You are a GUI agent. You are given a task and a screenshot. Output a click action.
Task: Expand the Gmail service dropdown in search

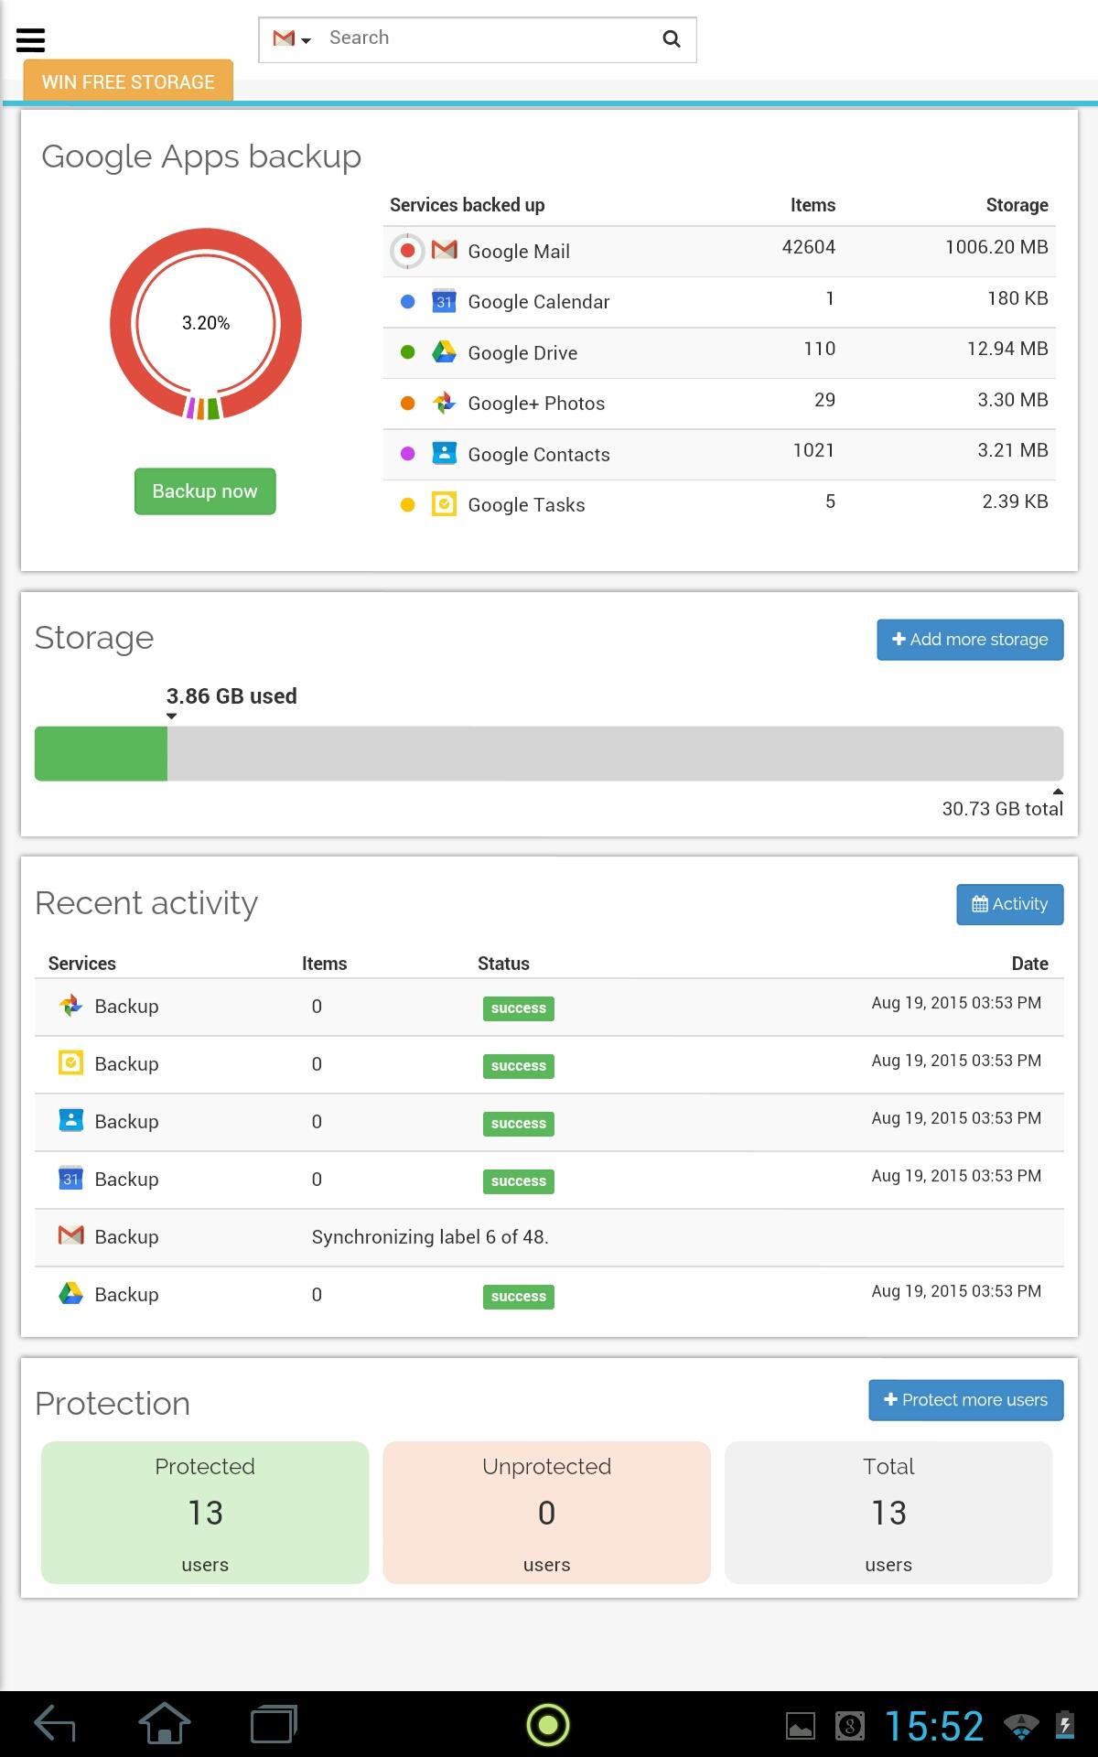tap(293, 38)
